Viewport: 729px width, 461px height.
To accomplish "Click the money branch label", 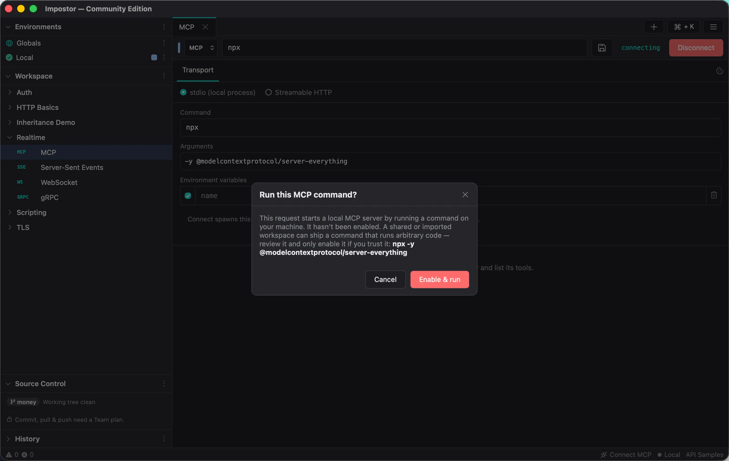I will coord(23,402).
